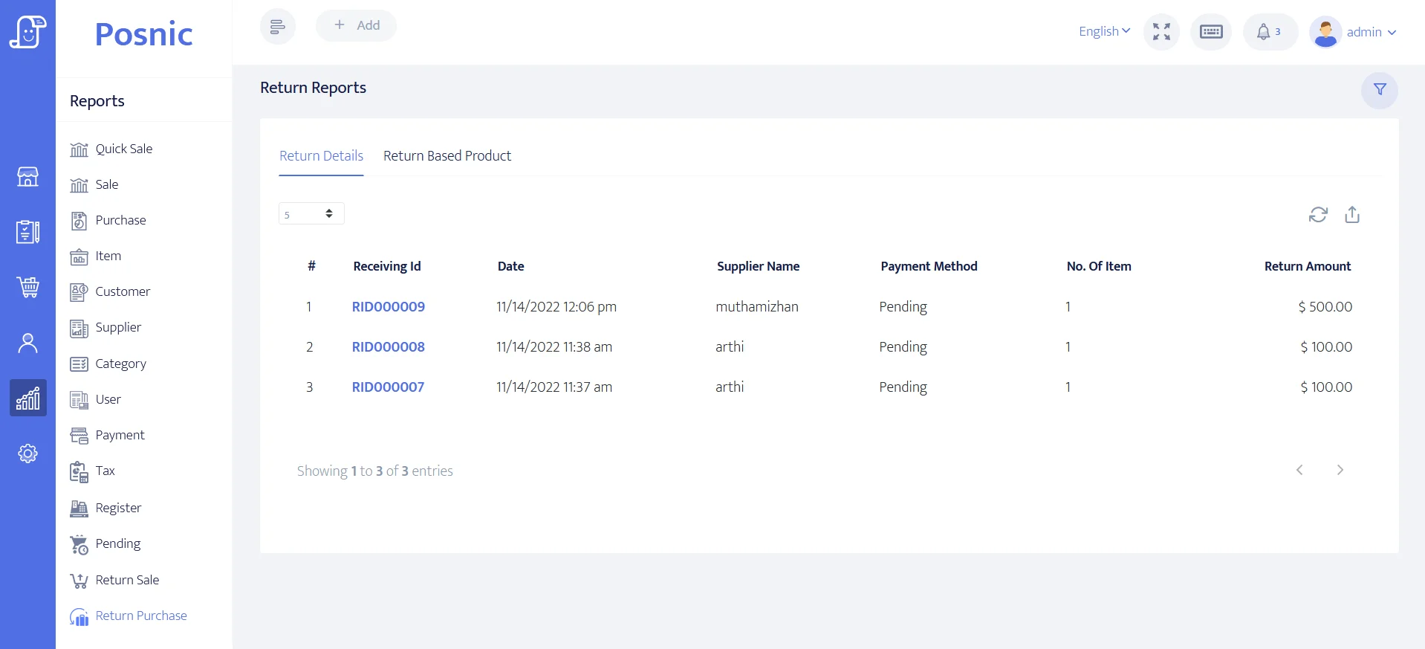
Task: Toggle fullscreen mode icon
Action: tap(1161, 32)
